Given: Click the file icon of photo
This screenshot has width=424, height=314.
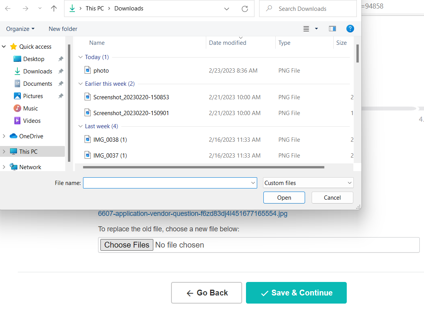Looking at the screenshot, I should point(88,70).
